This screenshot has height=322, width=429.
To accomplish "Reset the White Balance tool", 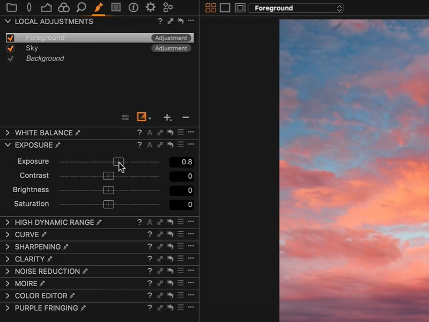I will click(x=170, y=133).
